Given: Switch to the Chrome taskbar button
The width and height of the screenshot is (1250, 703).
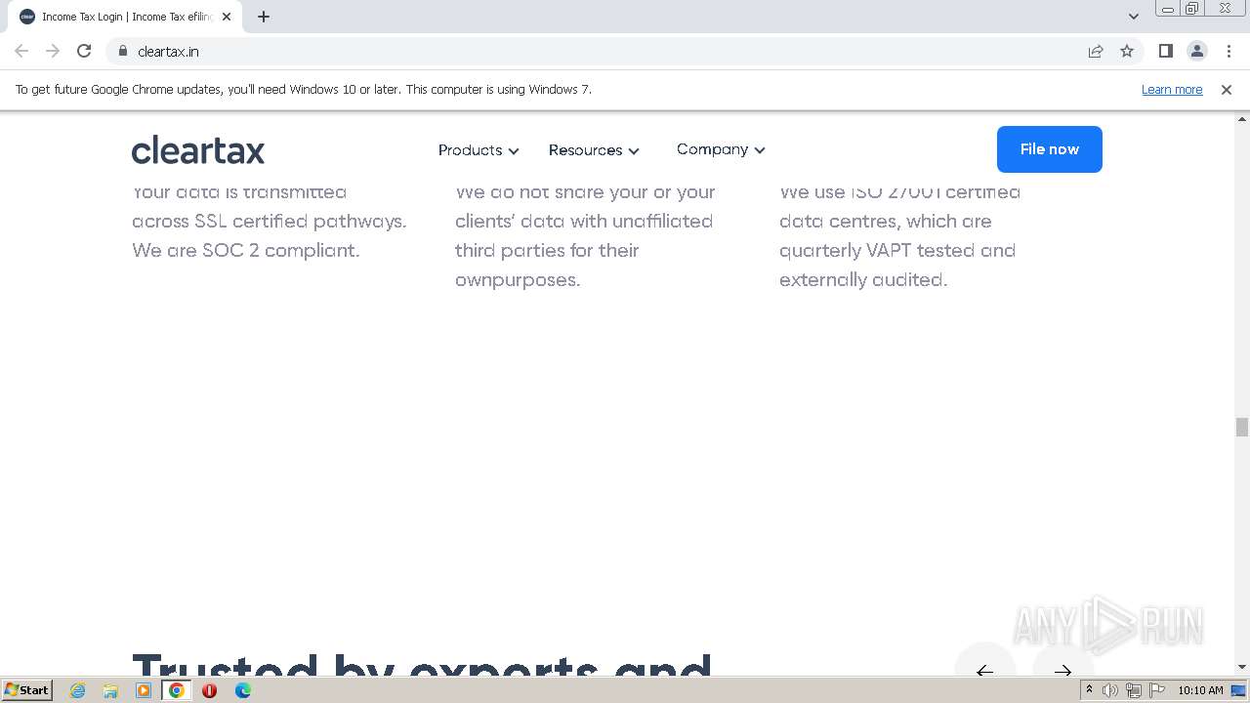Looking at the screenshot, I should 177,690.
